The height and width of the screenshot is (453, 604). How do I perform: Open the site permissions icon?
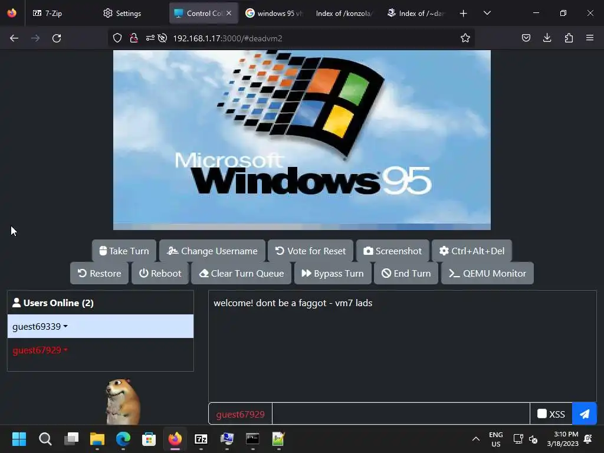150,38
